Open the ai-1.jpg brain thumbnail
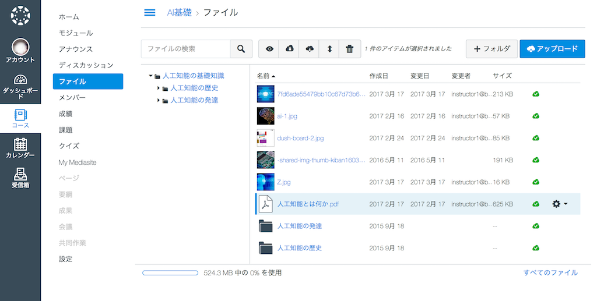Image resolution: width=597 pixels, height=301 pixels. coord(265,116)
